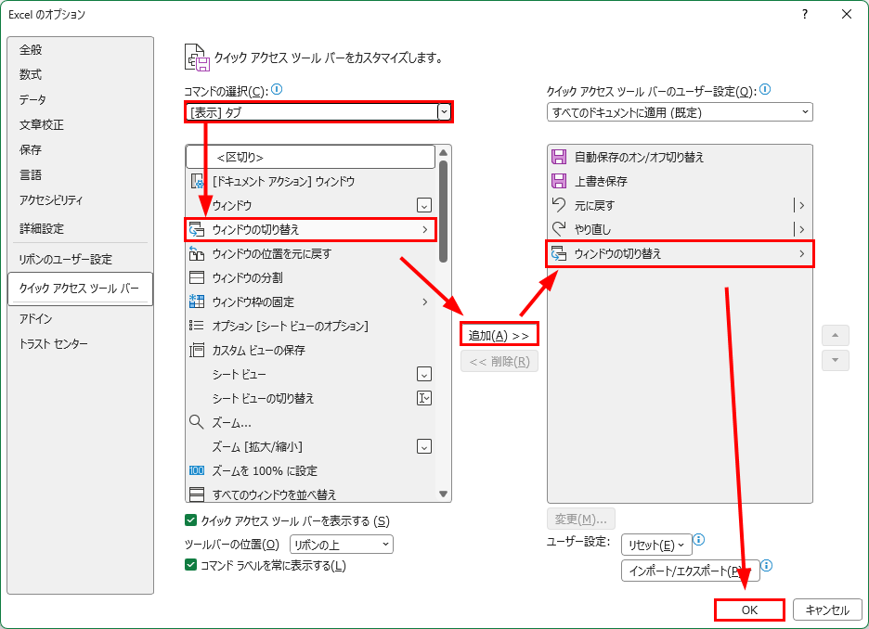Open the toolbar position dropdown

(x=342, y=545)
